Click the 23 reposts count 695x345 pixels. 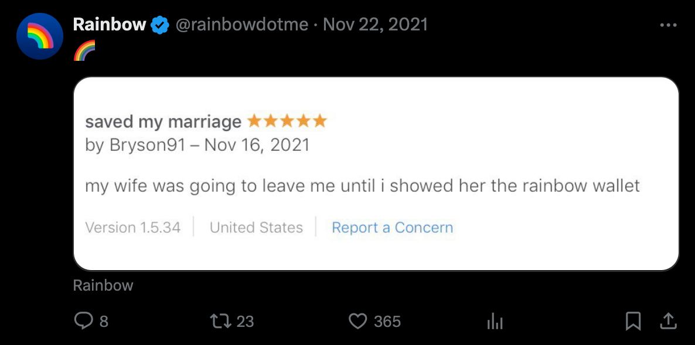pyautogui.click(x=246, y=321)
